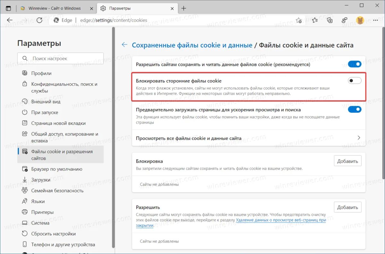Reload the page with refresh icon

(x=39, y=20)
